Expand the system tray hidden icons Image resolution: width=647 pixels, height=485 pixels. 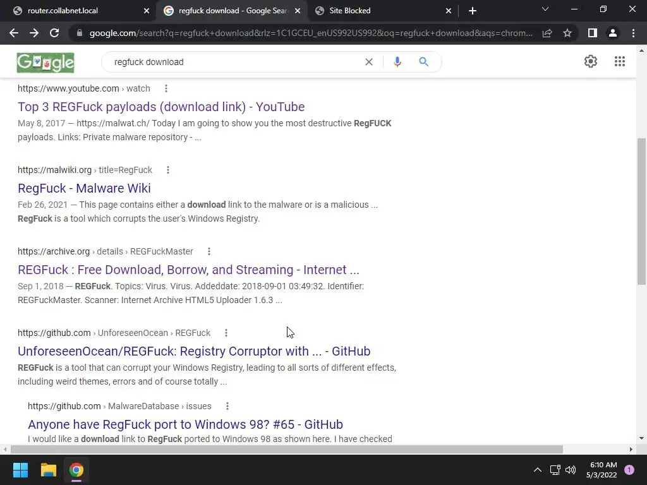tap(537, 470)
